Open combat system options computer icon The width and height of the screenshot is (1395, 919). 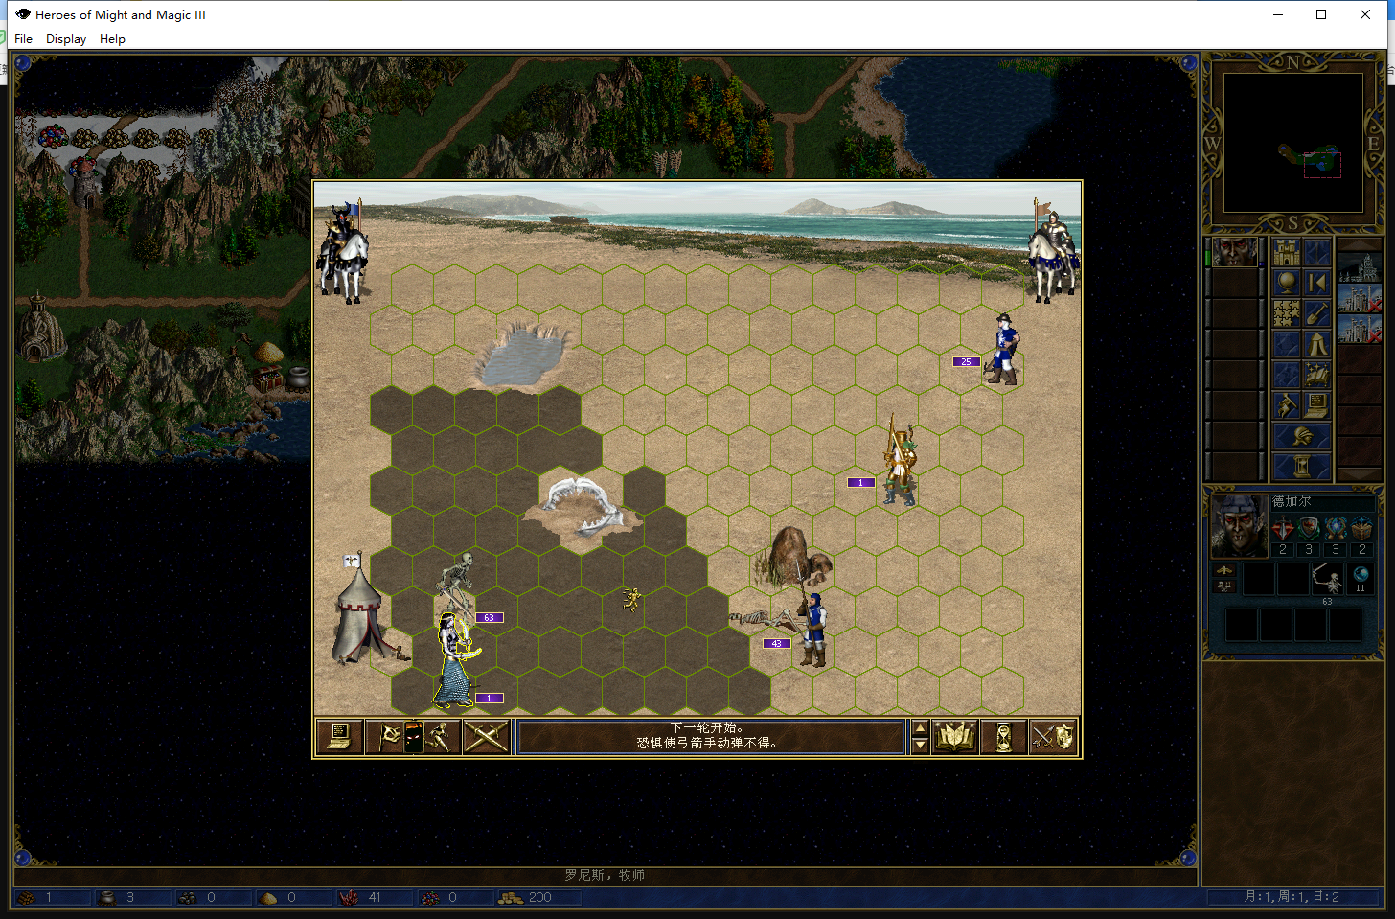point(339,737)
